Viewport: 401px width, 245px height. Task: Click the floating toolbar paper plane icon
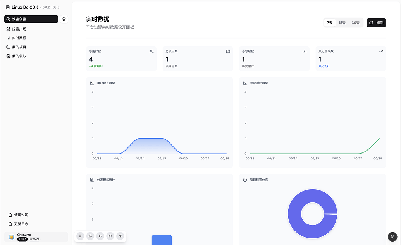click(120, 236)
